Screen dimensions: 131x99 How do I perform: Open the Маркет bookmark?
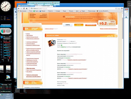(x=43, y=11)
